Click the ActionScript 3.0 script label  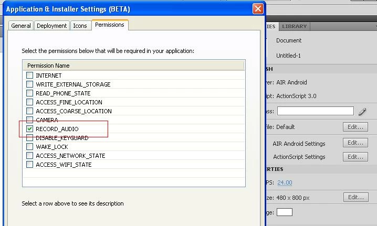tap(296, 96)
